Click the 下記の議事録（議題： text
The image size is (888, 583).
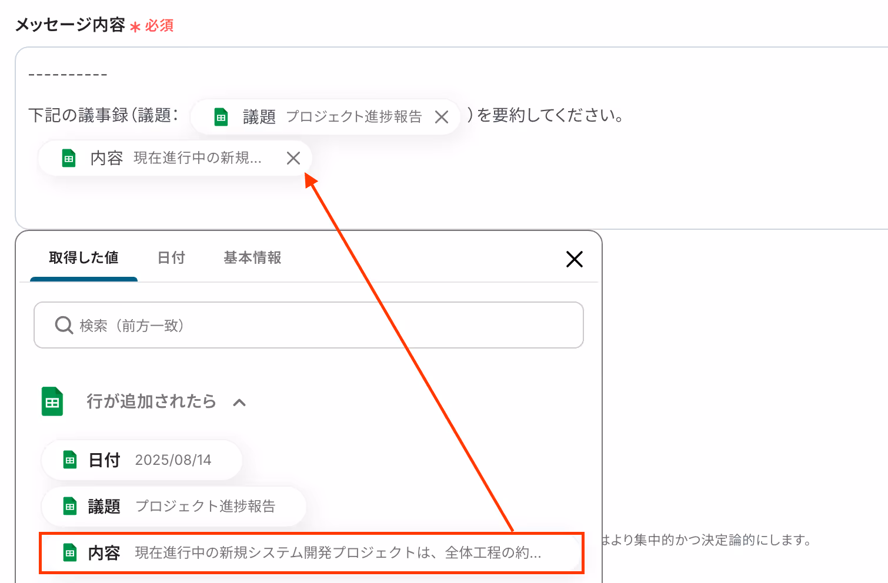[104, 115]
